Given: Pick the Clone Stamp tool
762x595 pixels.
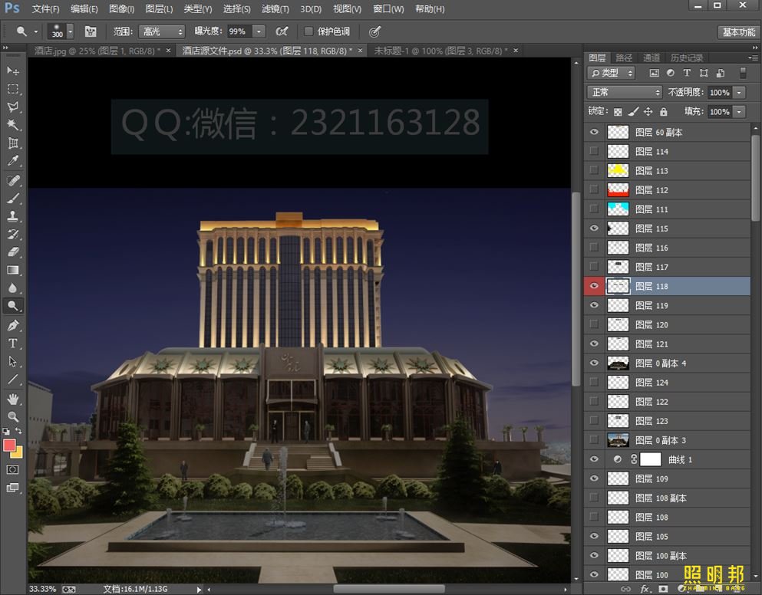Looking at the screenshot, I should point(13,216).
